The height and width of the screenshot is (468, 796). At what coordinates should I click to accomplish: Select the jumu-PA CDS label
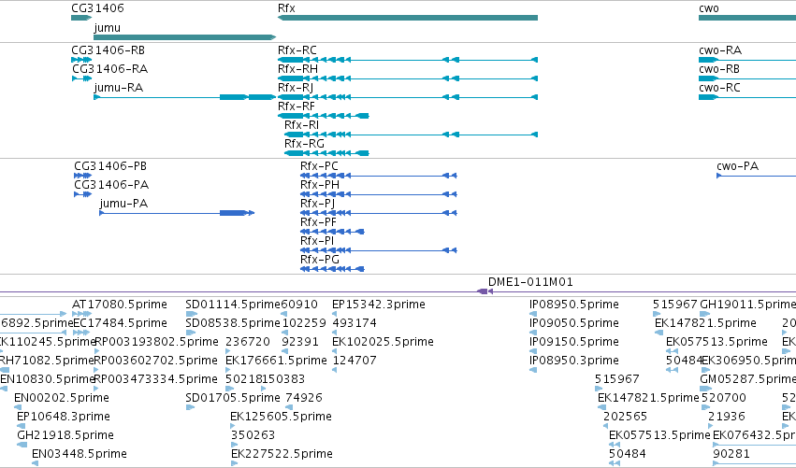click(x=123, y=204)
